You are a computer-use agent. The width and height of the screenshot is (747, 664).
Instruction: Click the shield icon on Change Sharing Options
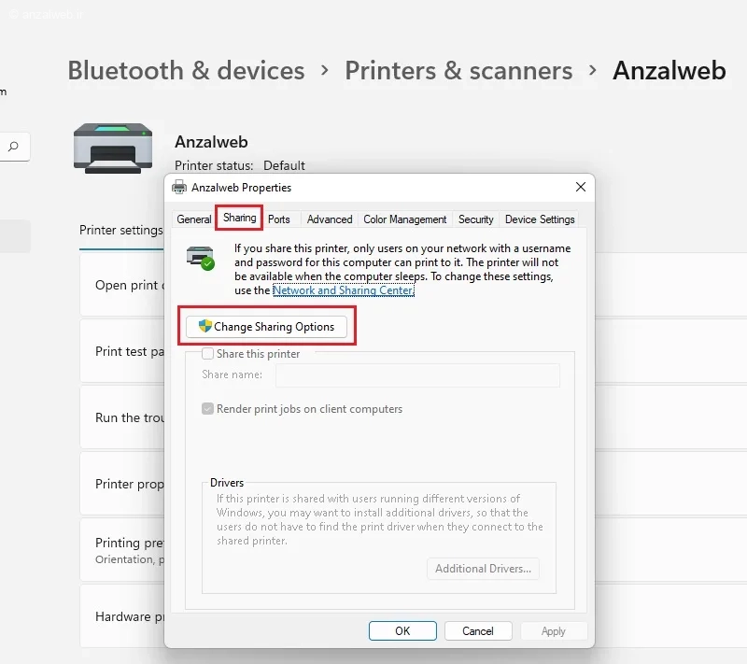click(x=204, y=326)
